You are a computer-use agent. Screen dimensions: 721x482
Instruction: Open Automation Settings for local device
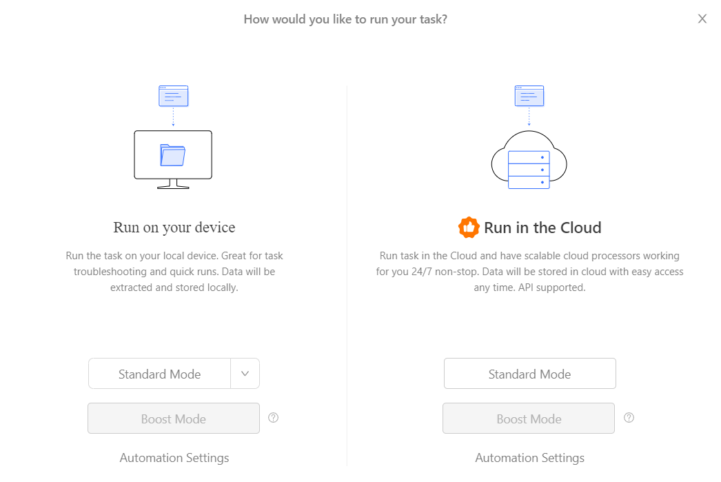point(174,458)
